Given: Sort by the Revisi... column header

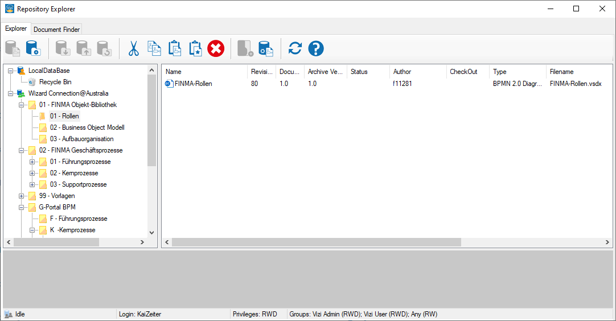Looking at the screenshot, I should 261,72.
